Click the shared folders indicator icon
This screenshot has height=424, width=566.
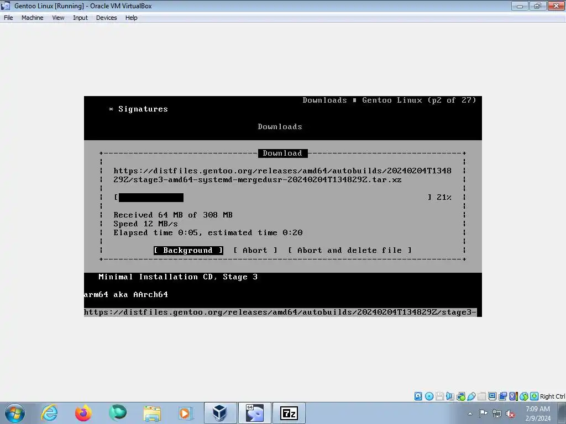(481, 396)
